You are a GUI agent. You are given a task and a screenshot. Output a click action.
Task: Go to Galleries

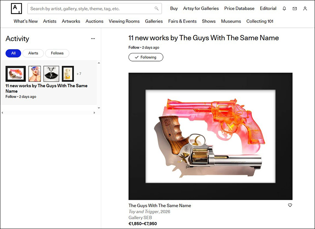154,21
